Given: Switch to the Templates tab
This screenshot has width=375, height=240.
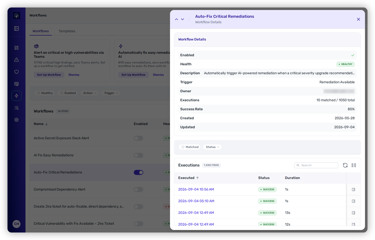Looking at the screenshot, I should (x=67, y=31).
